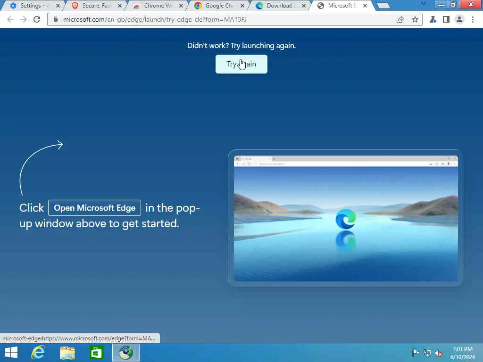
Task: Click Edge browser preview image
Action: coord(346,218)
